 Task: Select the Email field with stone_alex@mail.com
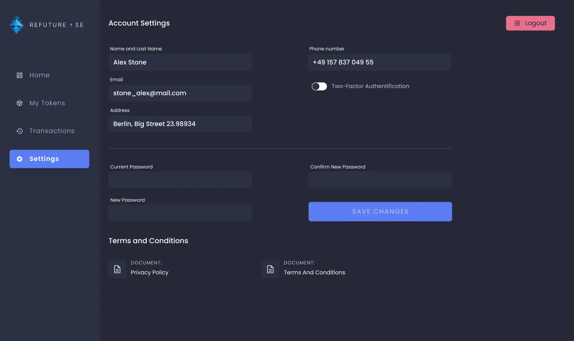[x=180, y=93]
